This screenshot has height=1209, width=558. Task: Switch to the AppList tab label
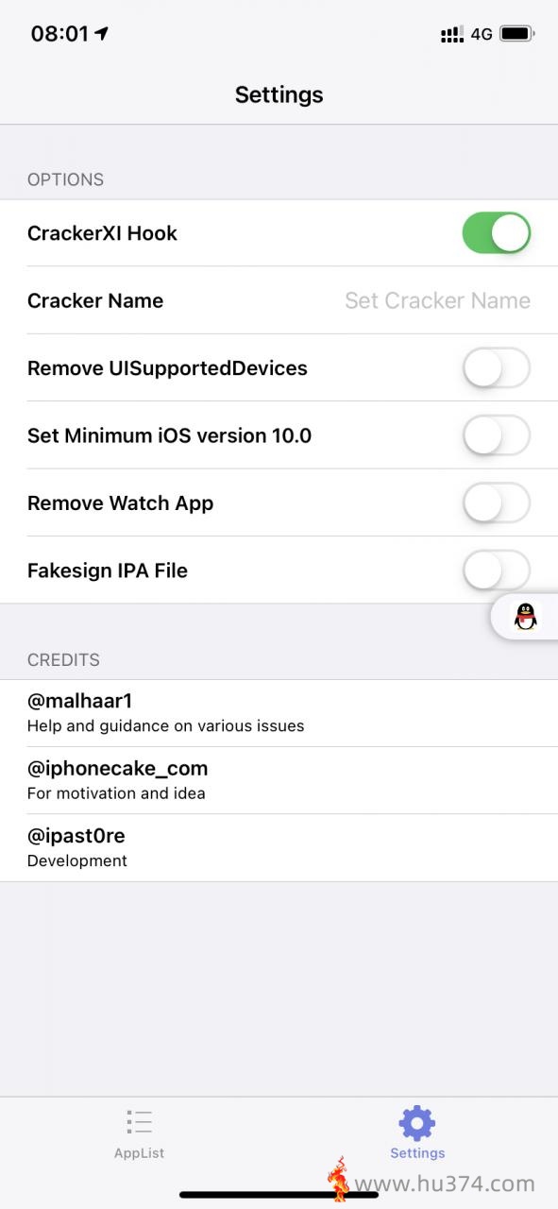tap(139, 1153)
